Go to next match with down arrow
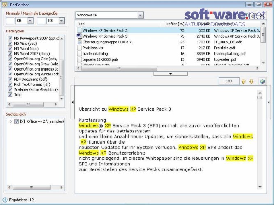 point(251,81)
